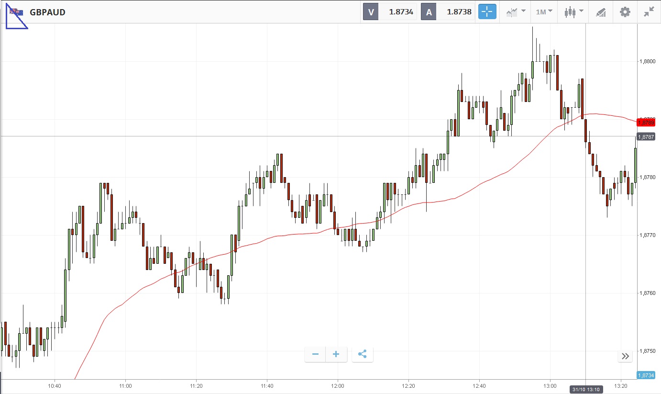Click the 12:00 label on time axis
This screenshot has height=394, width=661.
[x=338, y=385]
